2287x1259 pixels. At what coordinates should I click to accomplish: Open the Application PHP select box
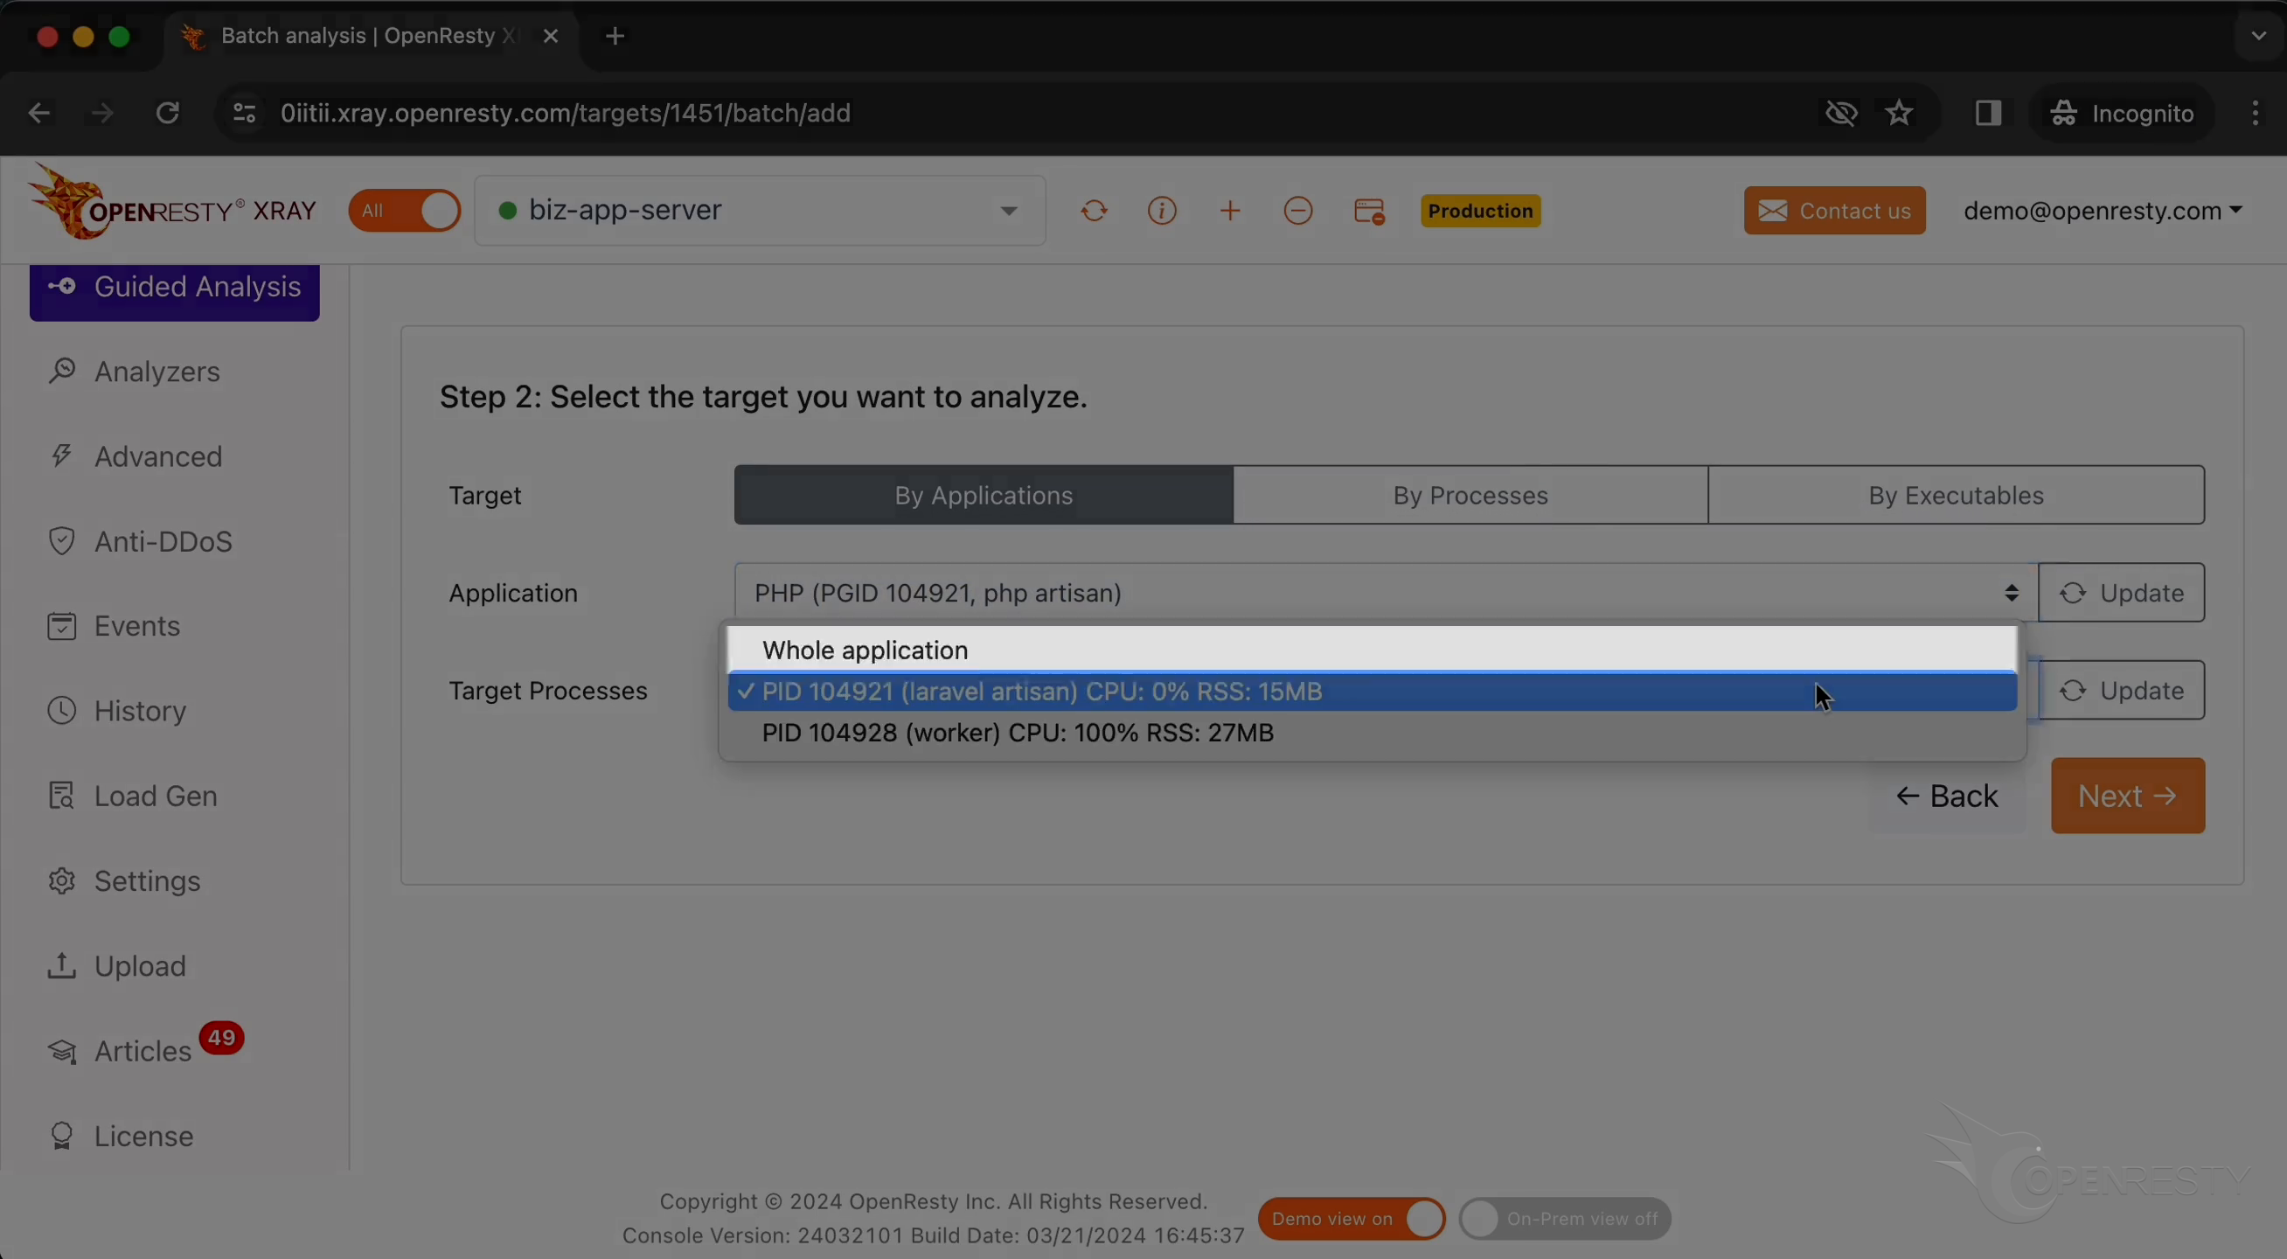click(x=1386, y=592)
